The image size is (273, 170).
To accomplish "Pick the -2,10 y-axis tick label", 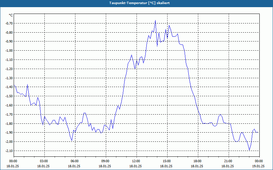I will pos(9,151).
